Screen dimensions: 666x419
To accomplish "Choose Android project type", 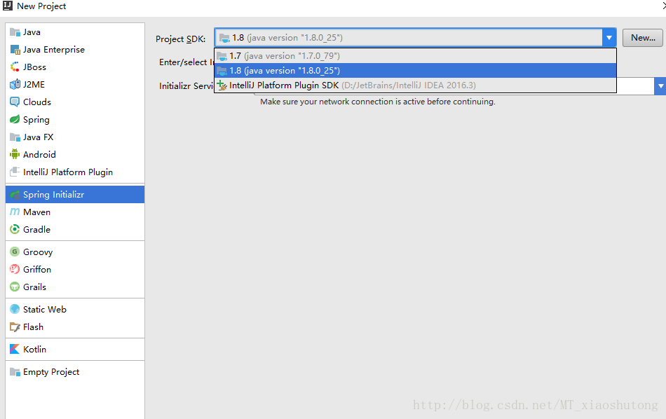I will [39, 155].
